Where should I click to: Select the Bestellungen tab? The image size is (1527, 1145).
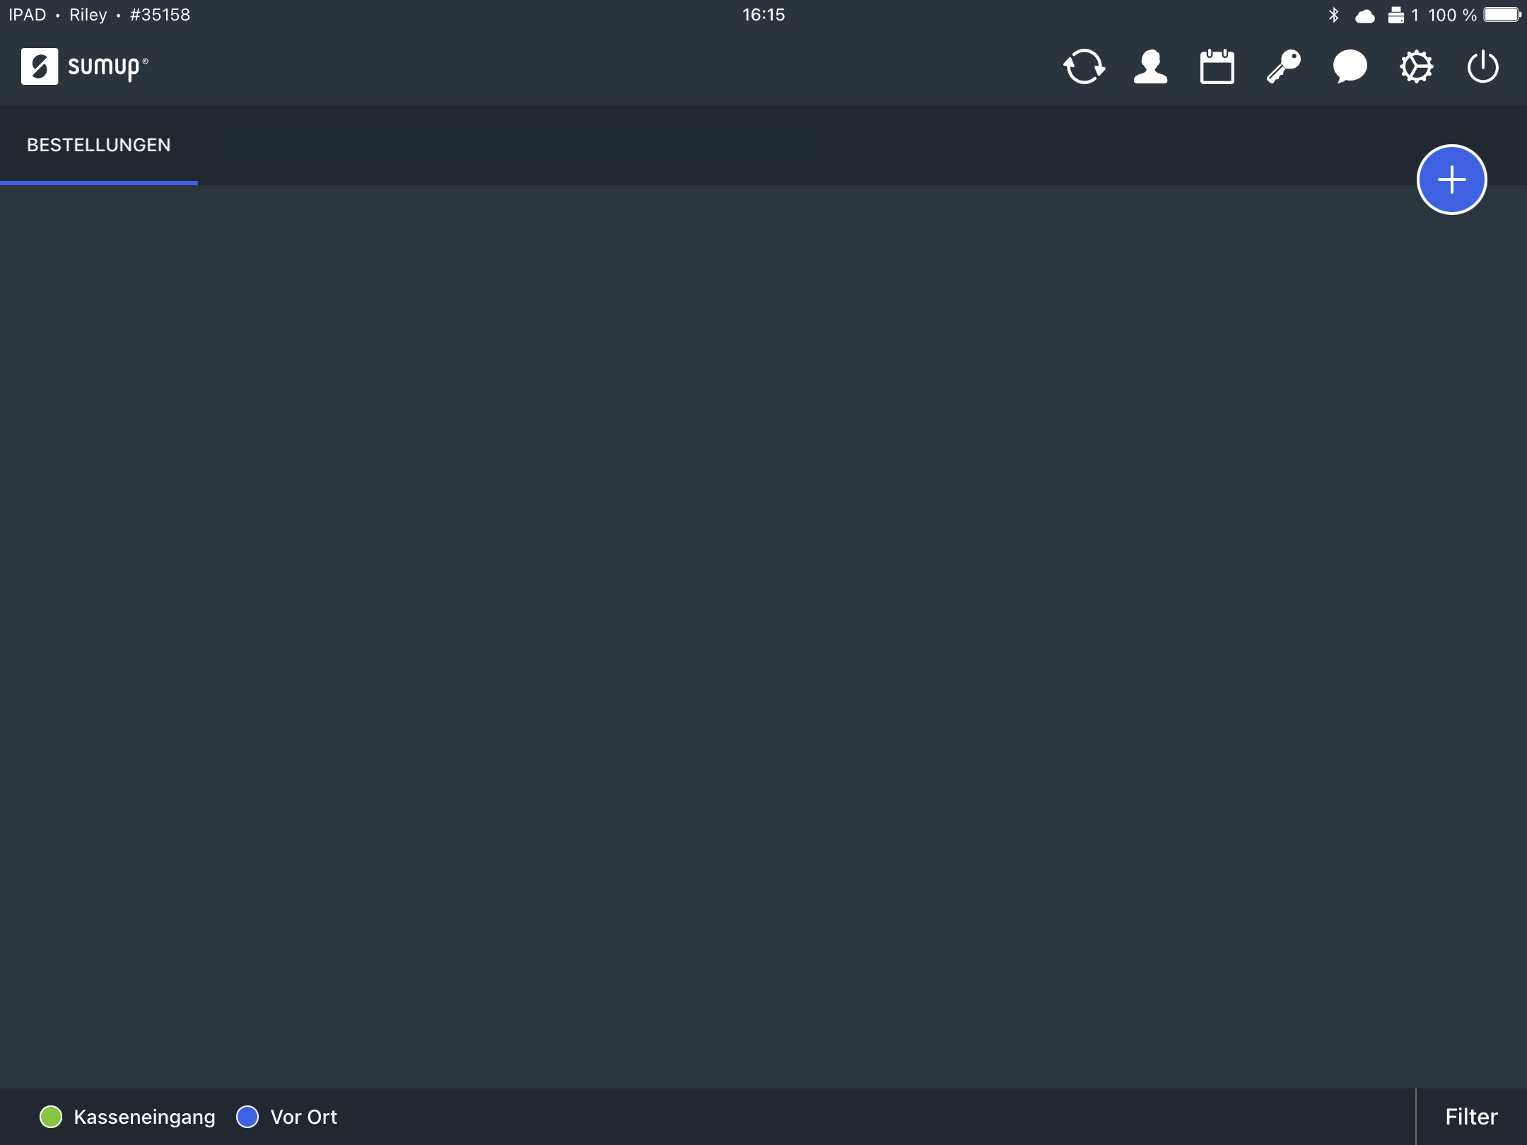click(99, 145)
